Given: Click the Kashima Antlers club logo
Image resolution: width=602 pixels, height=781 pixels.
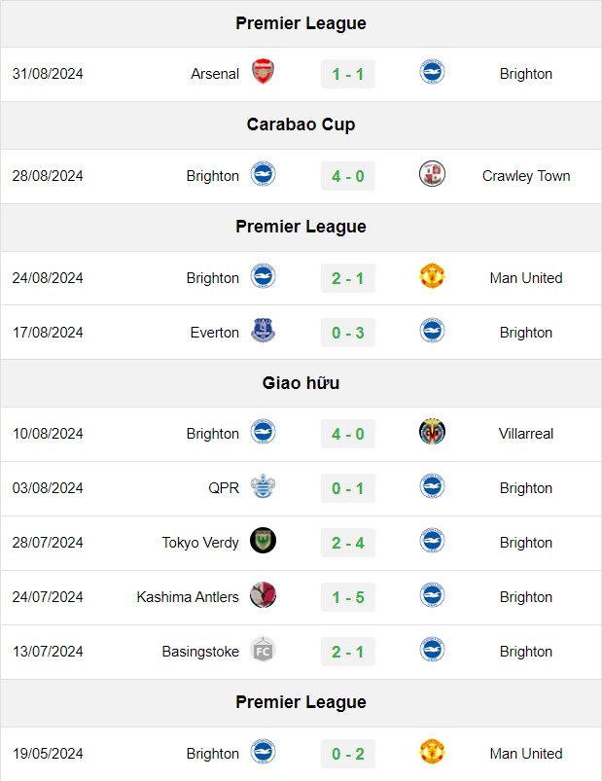Looking at the screenshot, I should (263, 594).
